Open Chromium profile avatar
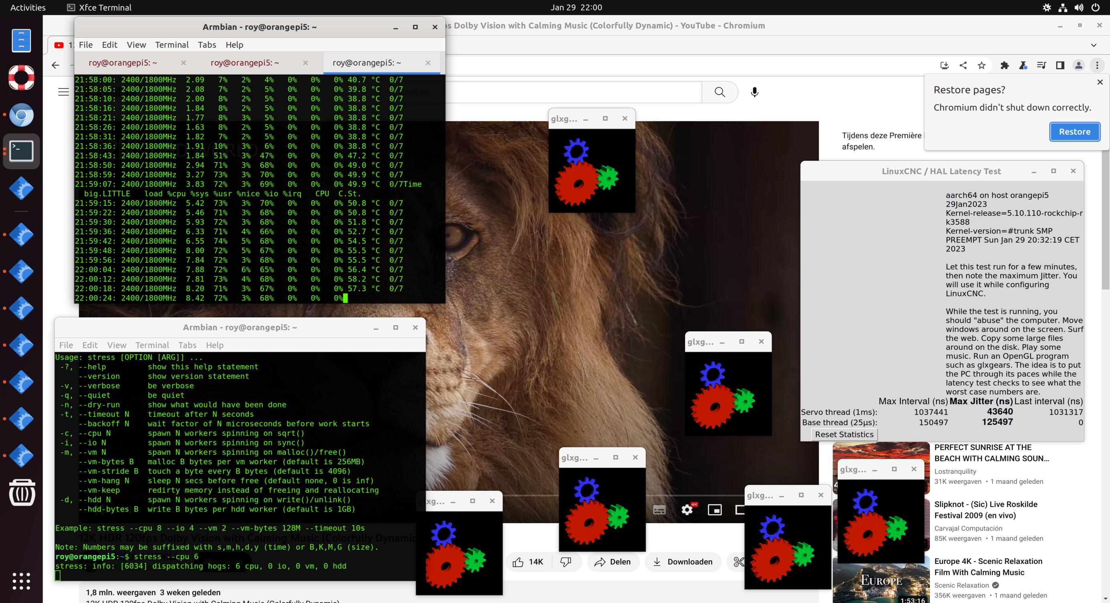Screen dimensions: 1110x603 [x=1079, y=65]
